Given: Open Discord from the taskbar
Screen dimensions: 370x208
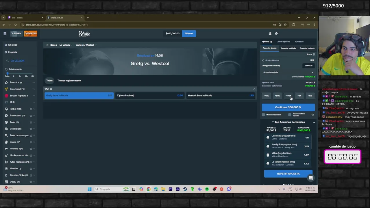Looking at the screenshot, I should 229,189.
